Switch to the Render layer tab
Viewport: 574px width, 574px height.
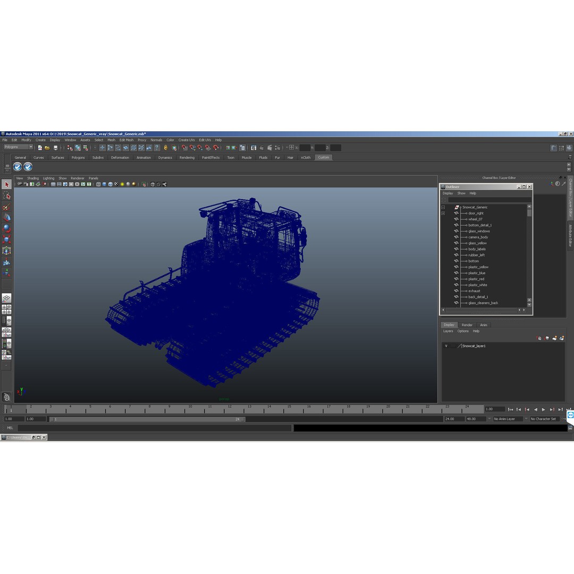tap(467, 325)
